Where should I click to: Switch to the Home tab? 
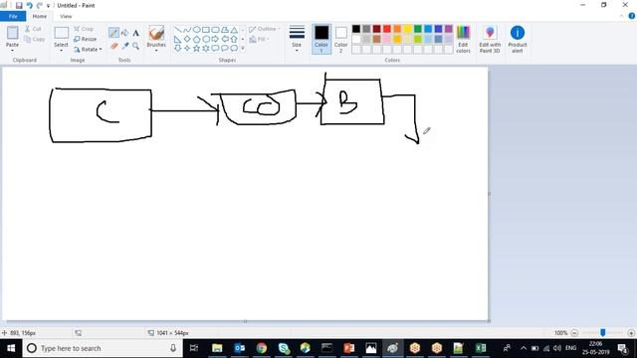tap(40, 16)
